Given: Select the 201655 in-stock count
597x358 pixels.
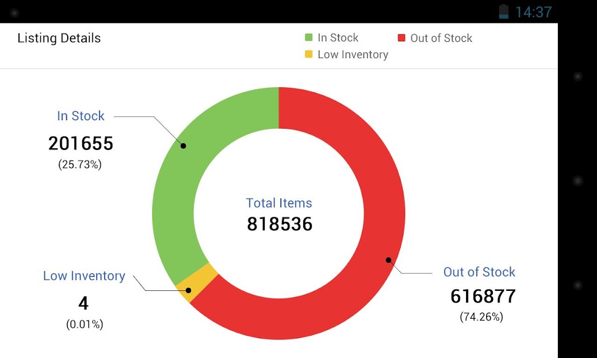Looking at the screenshot, I should pyautogui.click(x=81, y=143).
